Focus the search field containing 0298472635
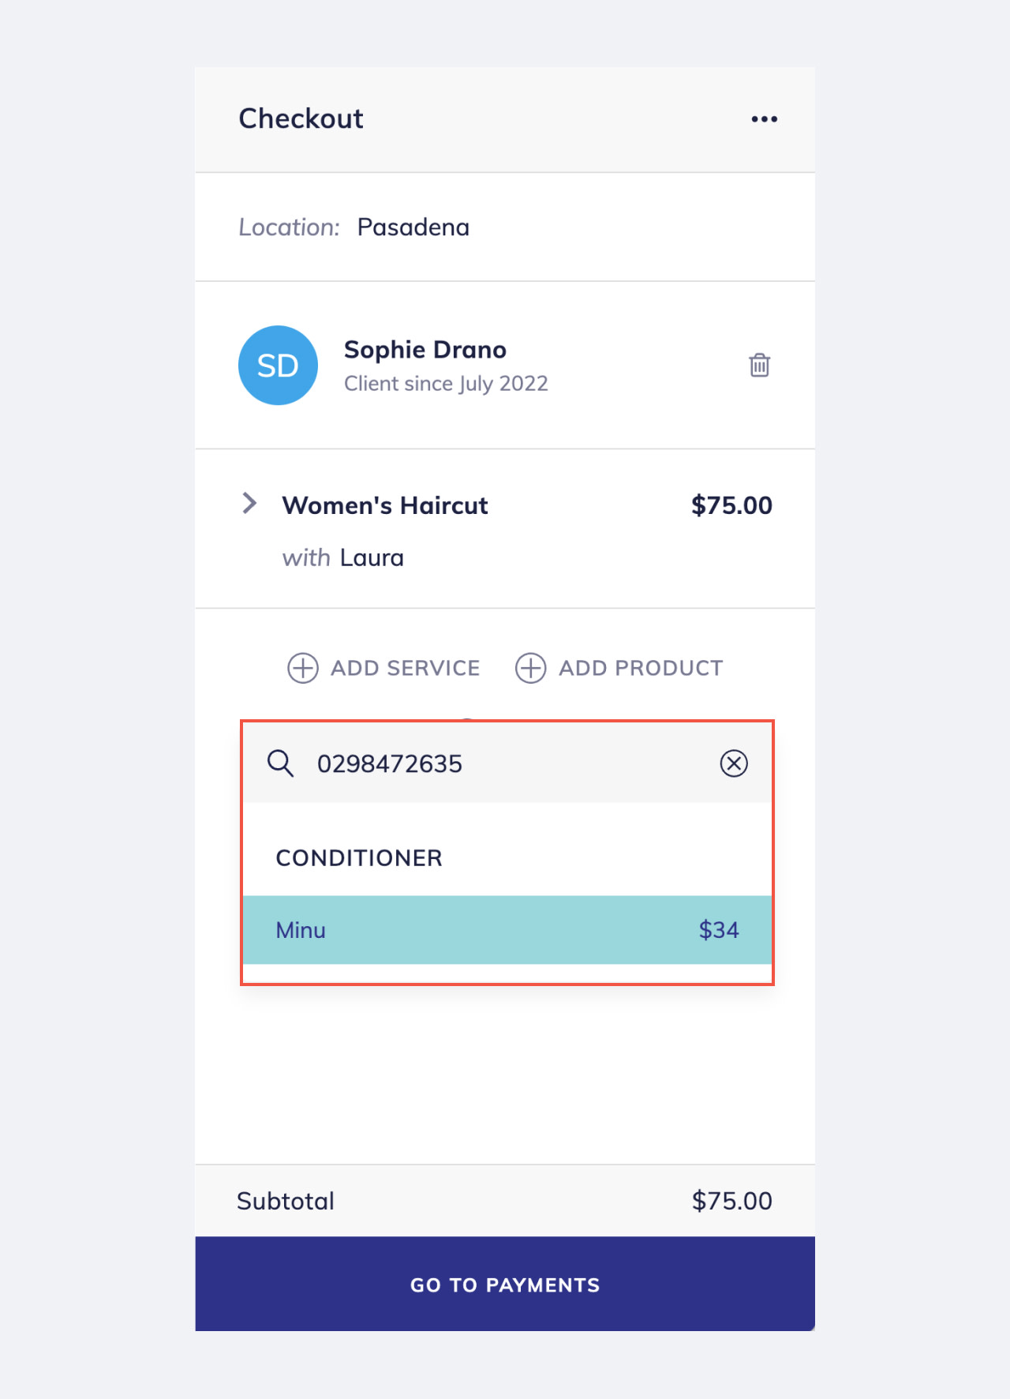The width and height of the screenshot is (1010, 1399). 505,763
